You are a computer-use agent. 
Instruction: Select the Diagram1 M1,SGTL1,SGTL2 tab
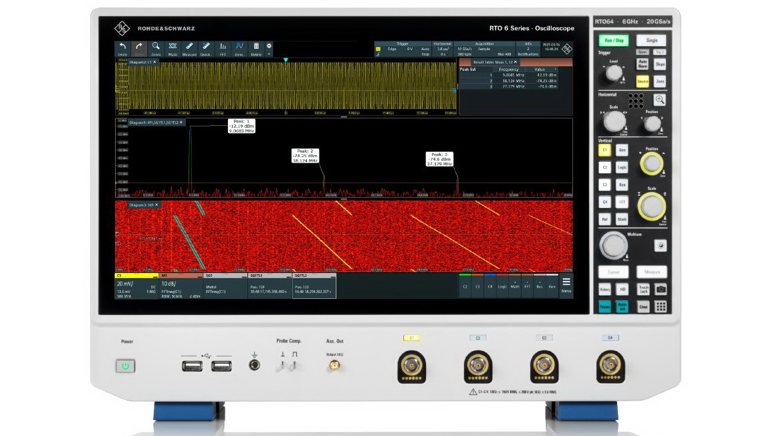tap(156, 122)
